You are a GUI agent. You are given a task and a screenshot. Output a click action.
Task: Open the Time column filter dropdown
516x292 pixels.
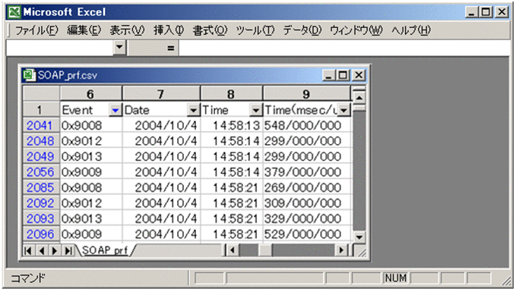tap(256, 111)
